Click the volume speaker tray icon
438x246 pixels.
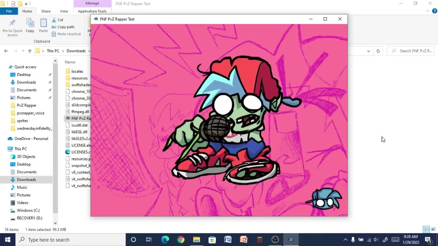coord(376,240)
